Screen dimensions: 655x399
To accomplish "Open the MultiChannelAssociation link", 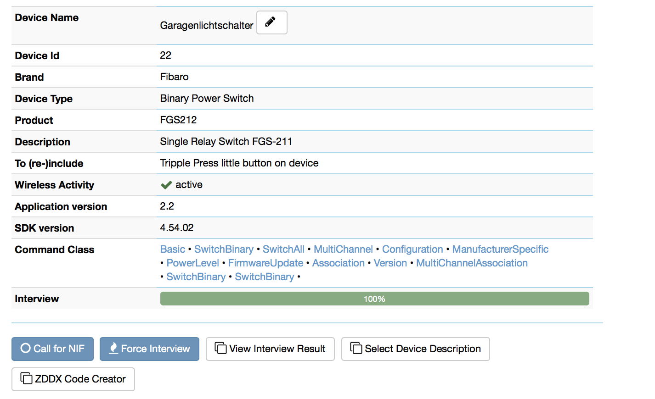I will 472,263.
